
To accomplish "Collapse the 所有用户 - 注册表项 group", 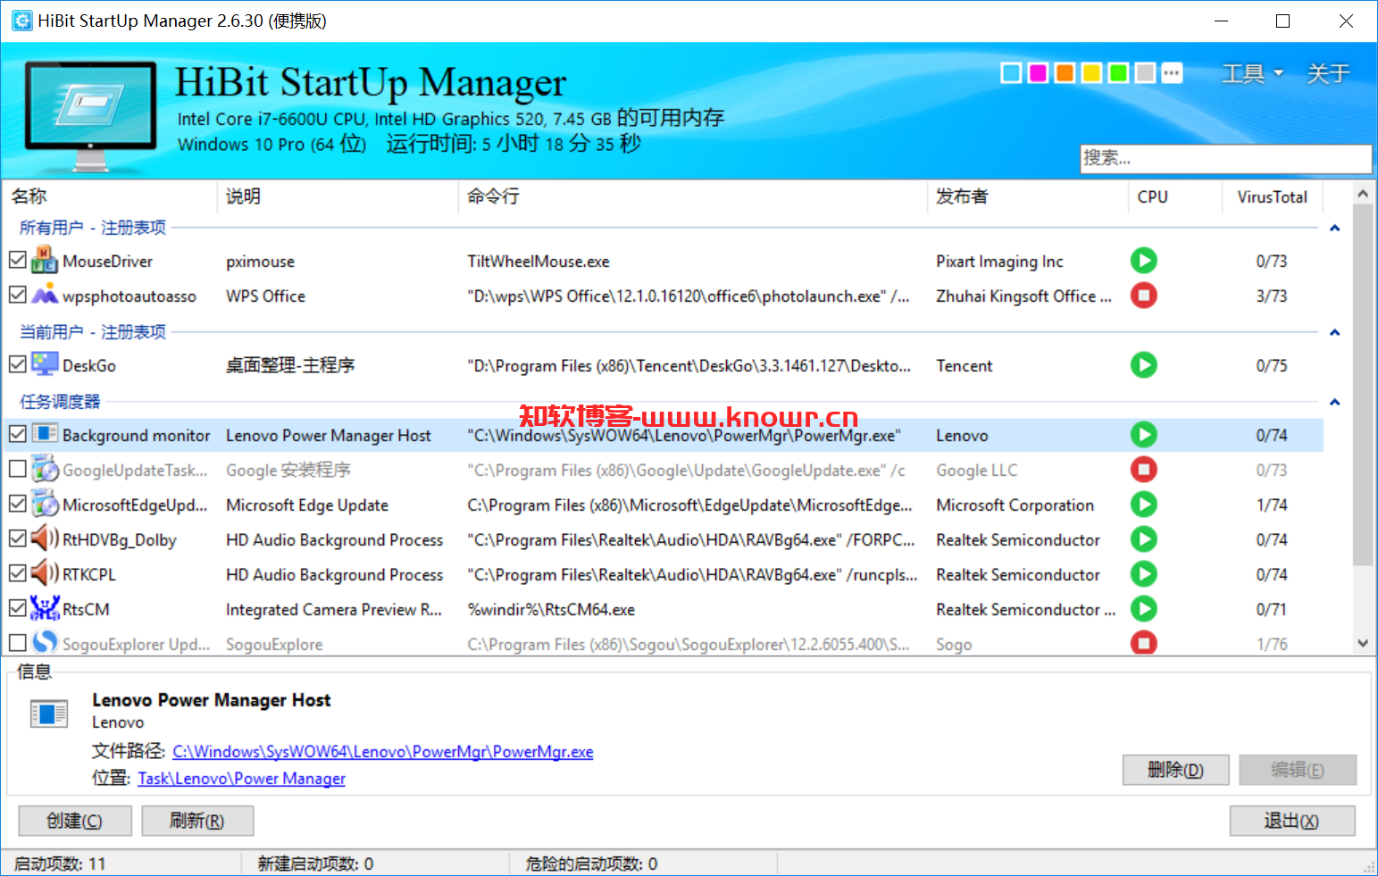I will coord(1334,228).
